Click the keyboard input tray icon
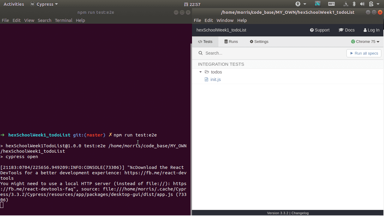This screenshot has height=216, width=384. click(331, 4)
